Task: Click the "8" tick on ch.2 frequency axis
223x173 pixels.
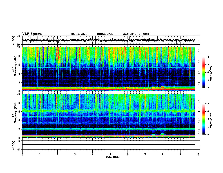Action: coord(19,103)
